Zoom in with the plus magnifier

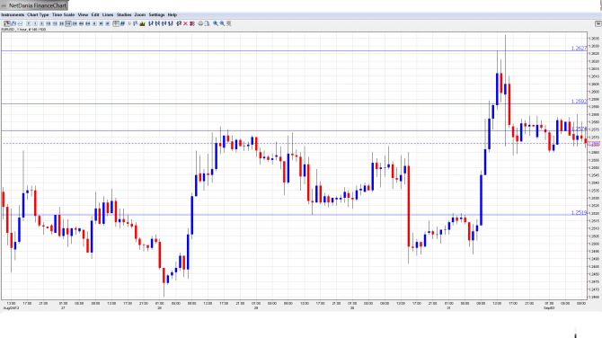pos(216,23)
